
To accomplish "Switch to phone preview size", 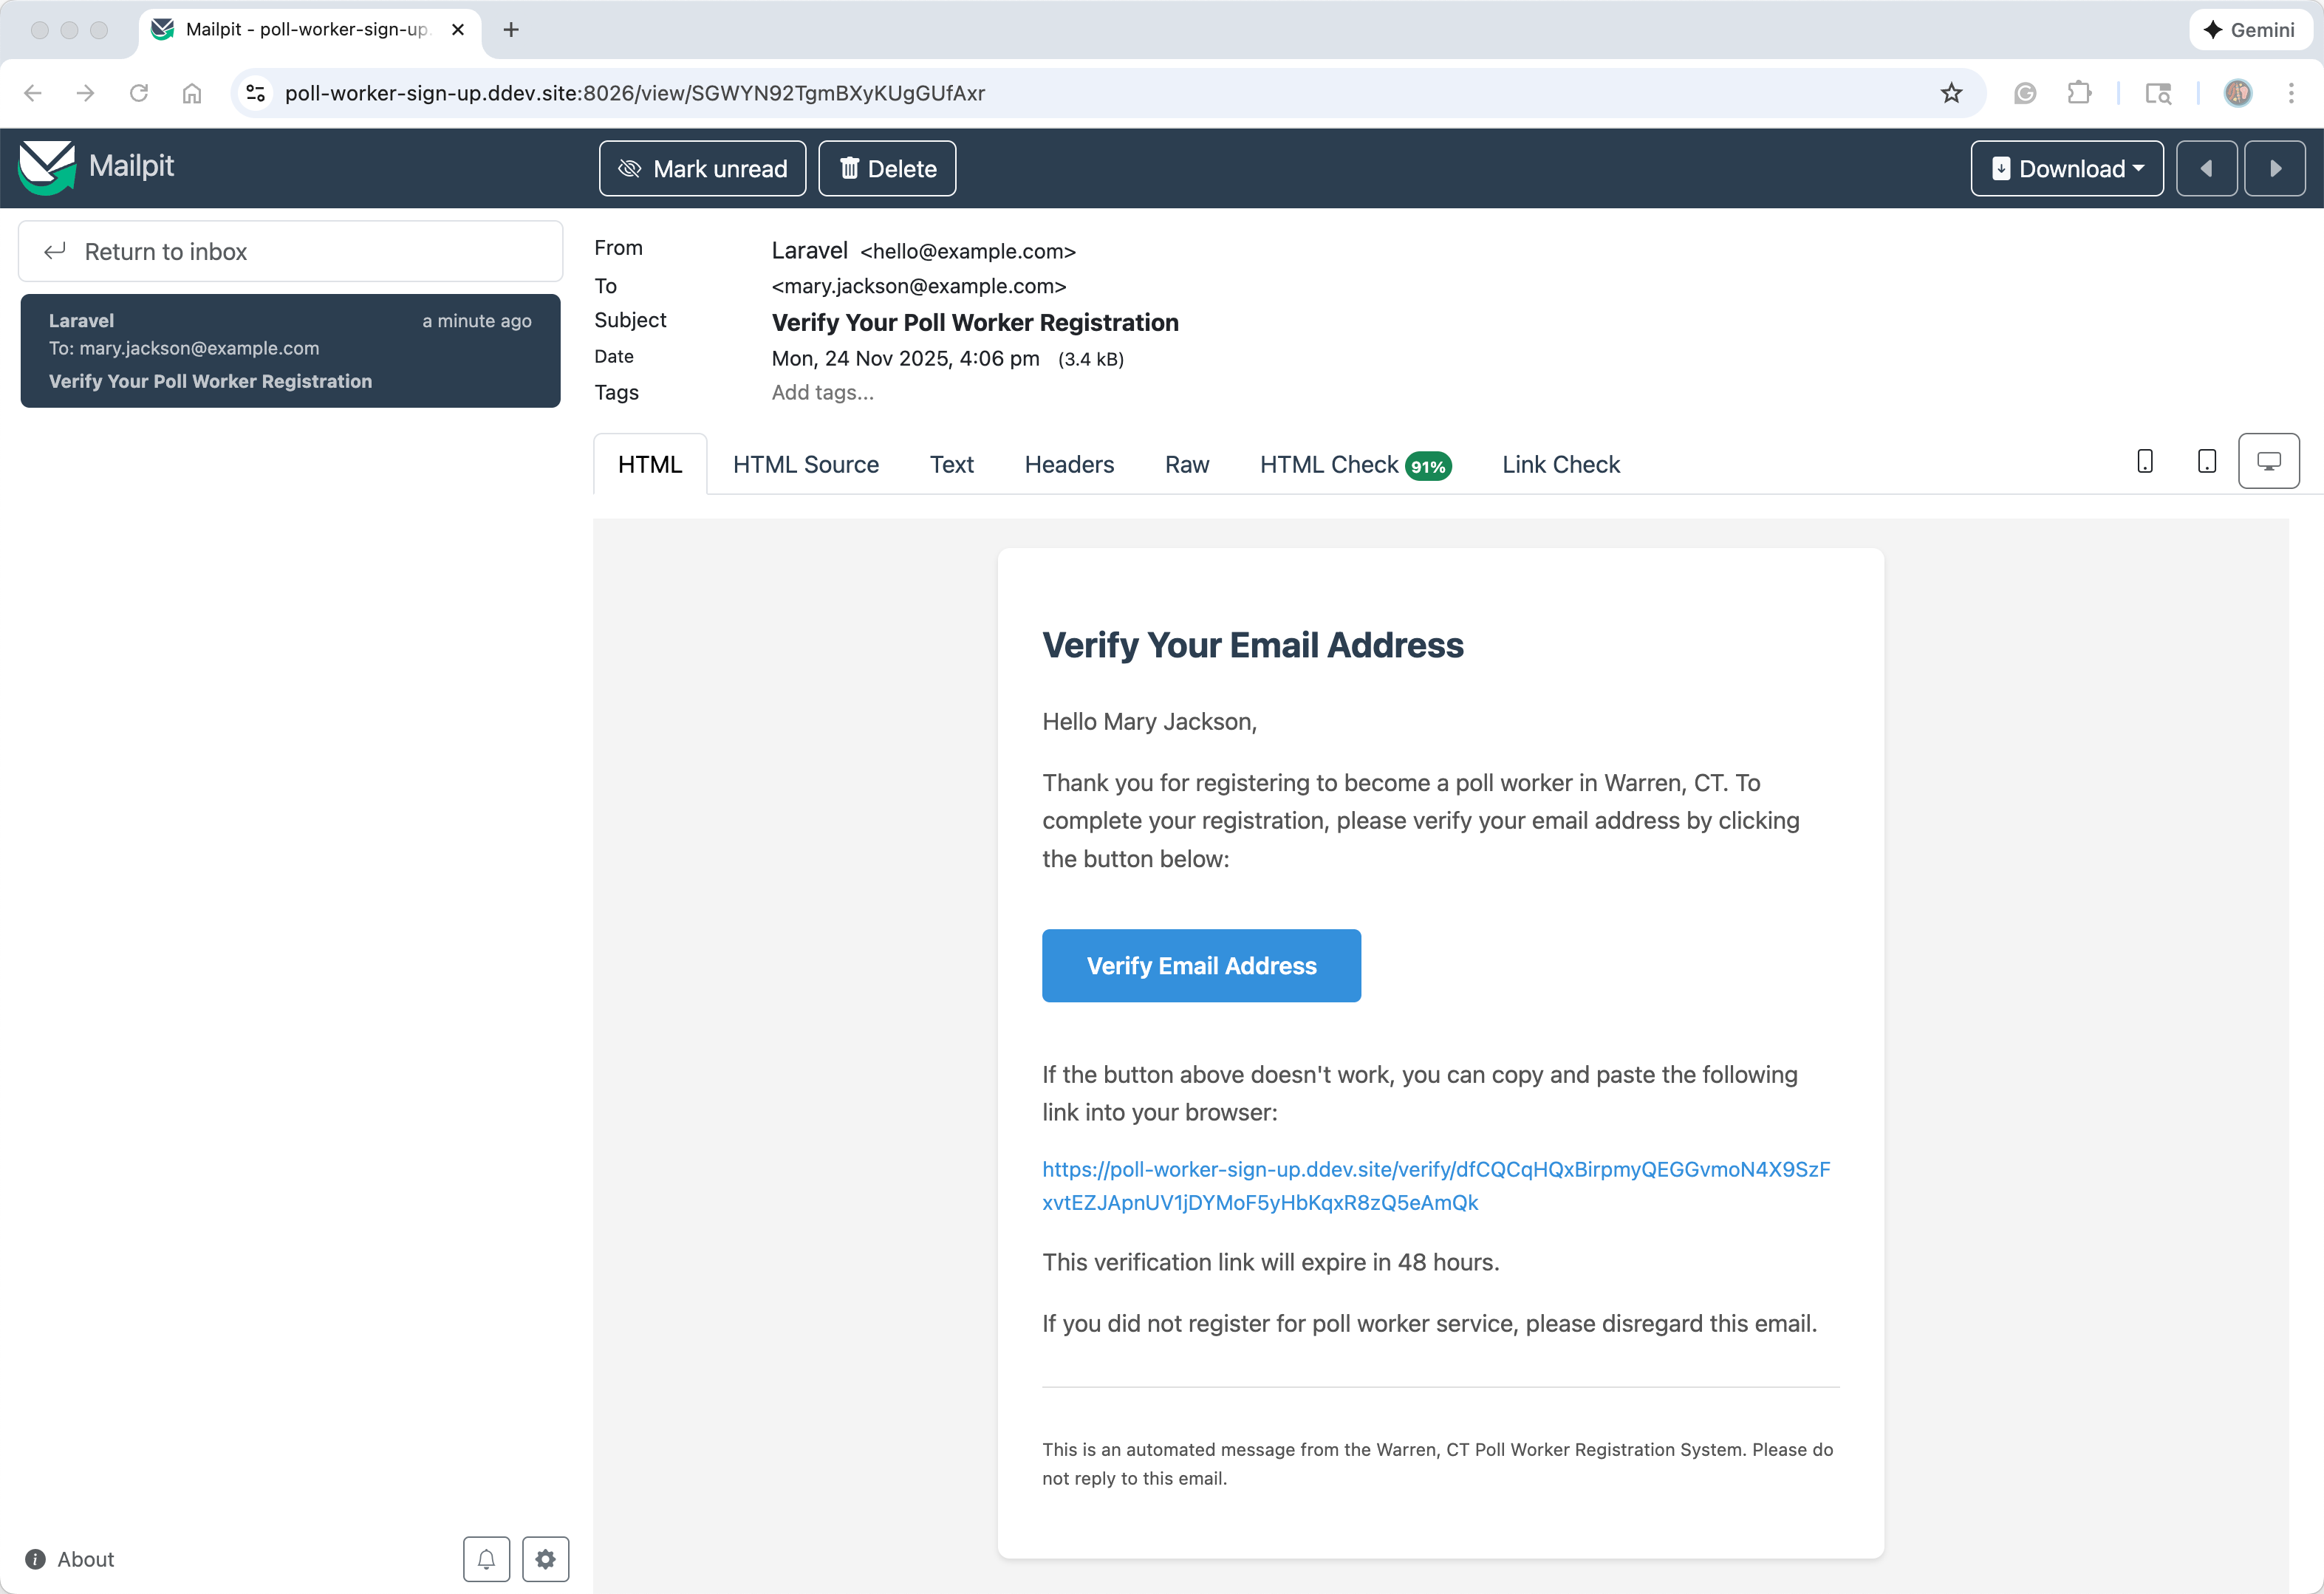I will coord(2144,461).
